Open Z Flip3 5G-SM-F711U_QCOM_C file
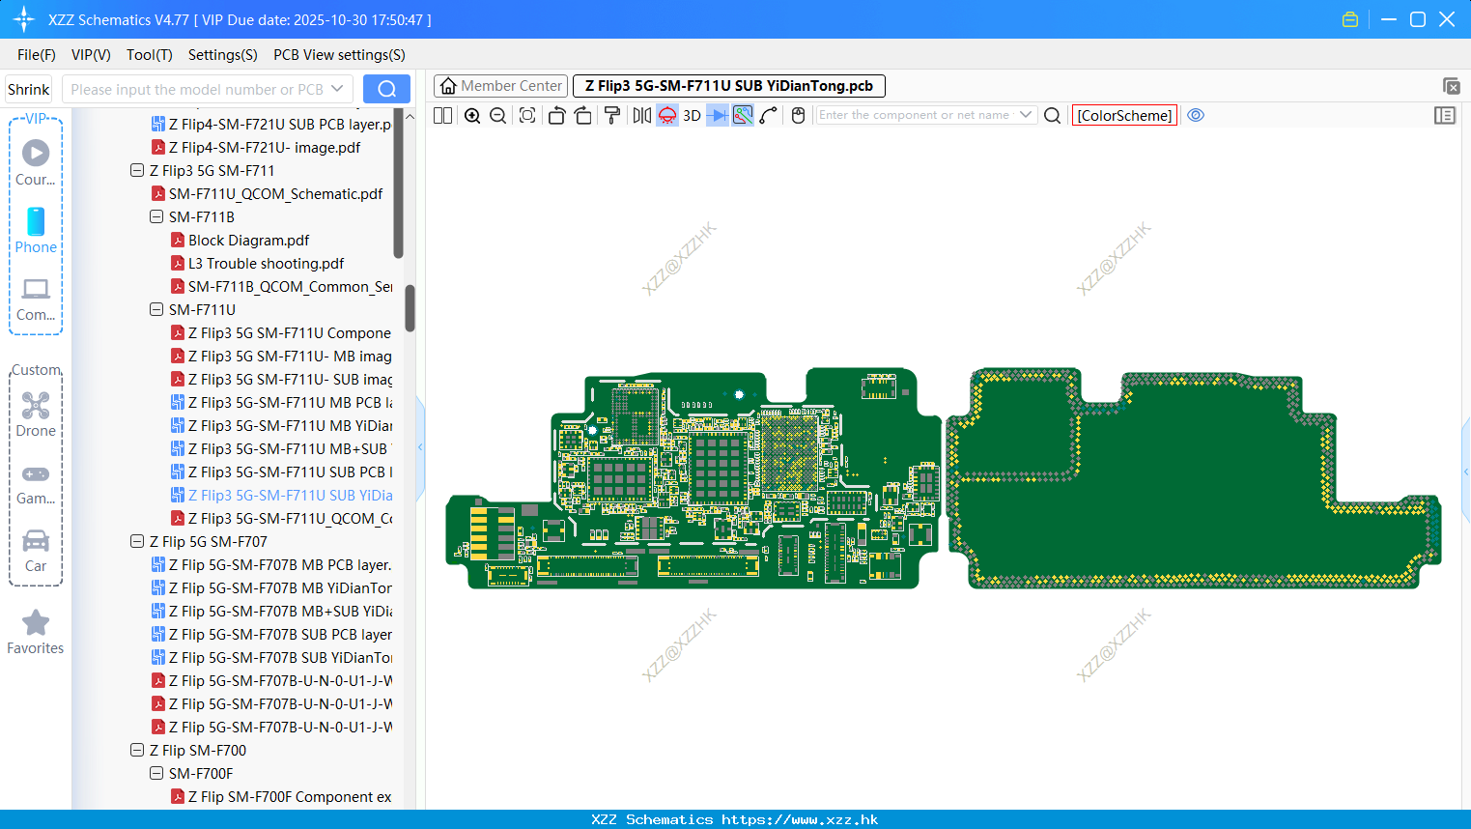The image size is (1471, 829). coord(281,518)
